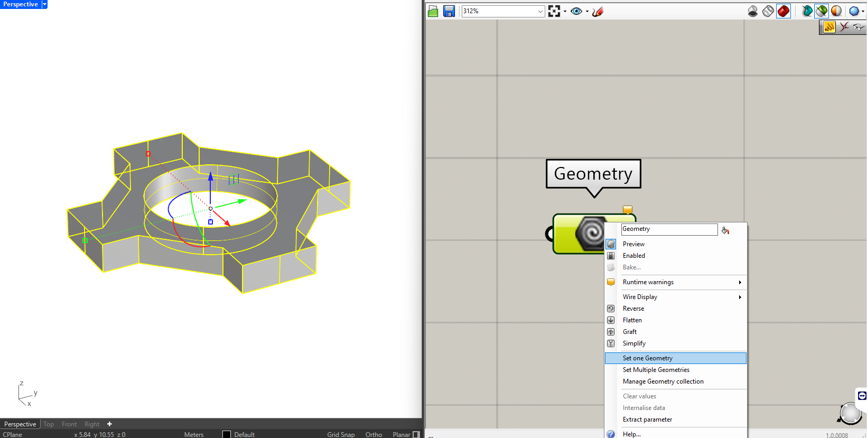
Task: Toggle the red align widget icon
Action: point(844,26)
